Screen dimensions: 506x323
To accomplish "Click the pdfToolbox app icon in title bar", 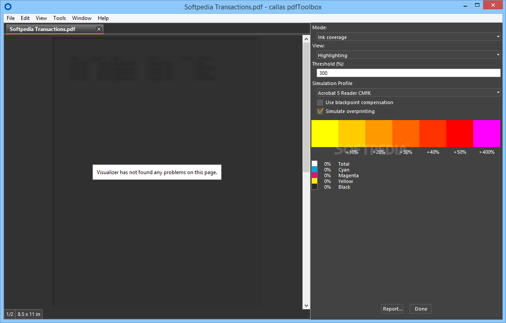I will click(8, 7).
